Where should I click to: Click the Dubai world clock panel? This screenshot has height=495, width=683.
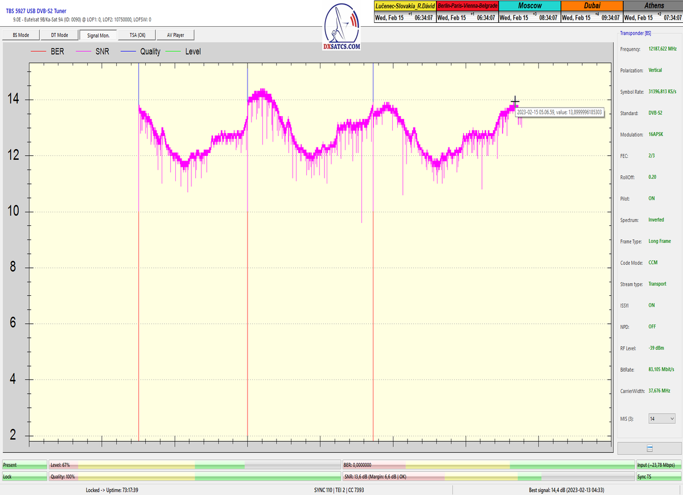pos(592,11)
